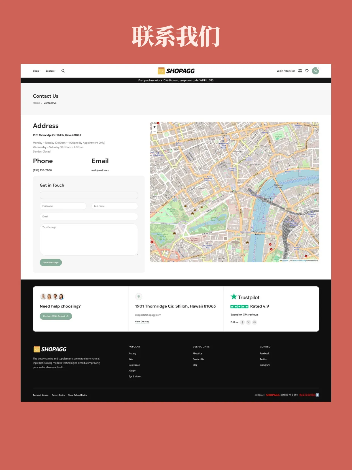Viewport: 352px width, 470px height.
Task: Click the red Chinese purchase link
Action: click(x=307, y=395)
